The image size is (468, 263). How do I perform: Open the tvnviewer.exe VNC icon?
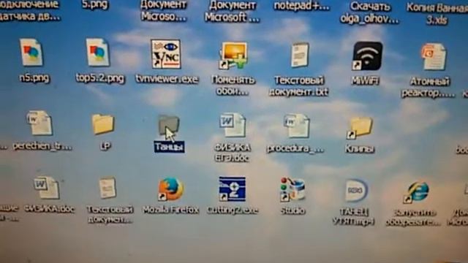166,54
